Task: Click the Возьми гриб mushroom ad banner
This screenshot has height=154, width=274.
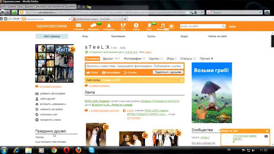Action: pyautogui.click(x=212, y=93)
